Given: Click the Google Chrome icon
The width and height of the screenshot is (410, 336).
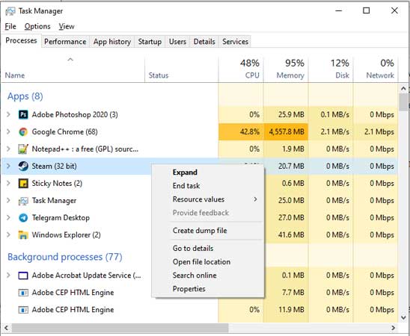Looking at the screenshot, I should click(23, 131).
